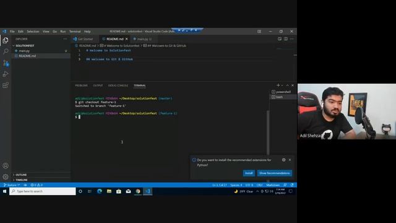Select the powershell terminal instance
396x223 pixels.
click(283, 92)
